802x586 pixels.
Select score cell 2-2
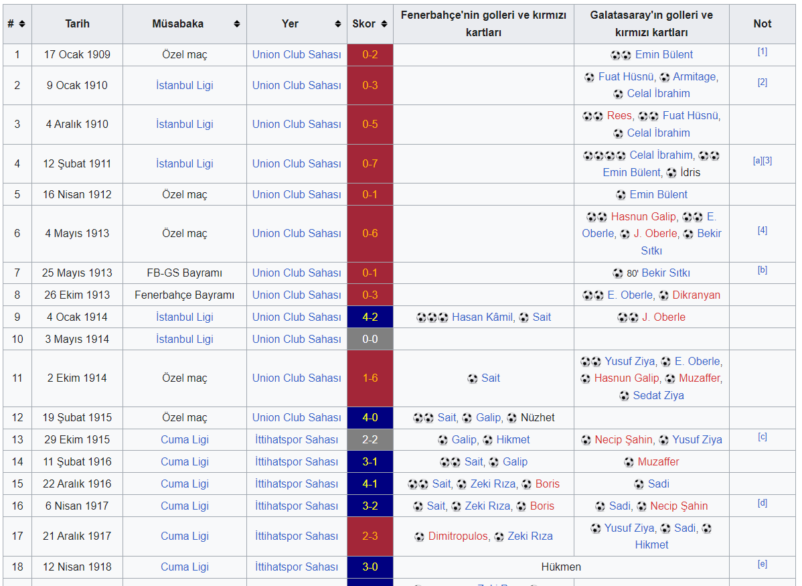pyautogui.click(x=370, y=439)
